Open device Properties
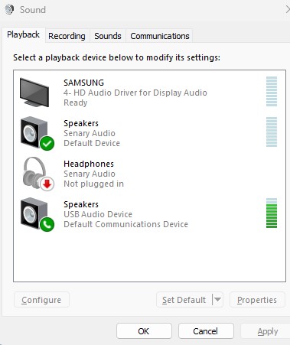This screenshot has width=290, height=345. tap(257, 300)
